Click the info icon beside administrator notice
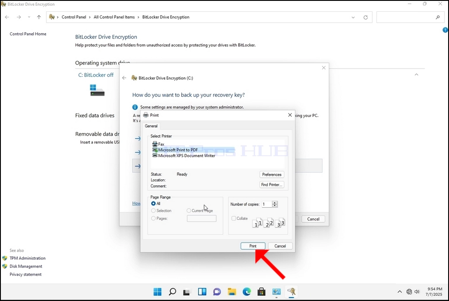 tap(135, 107)
